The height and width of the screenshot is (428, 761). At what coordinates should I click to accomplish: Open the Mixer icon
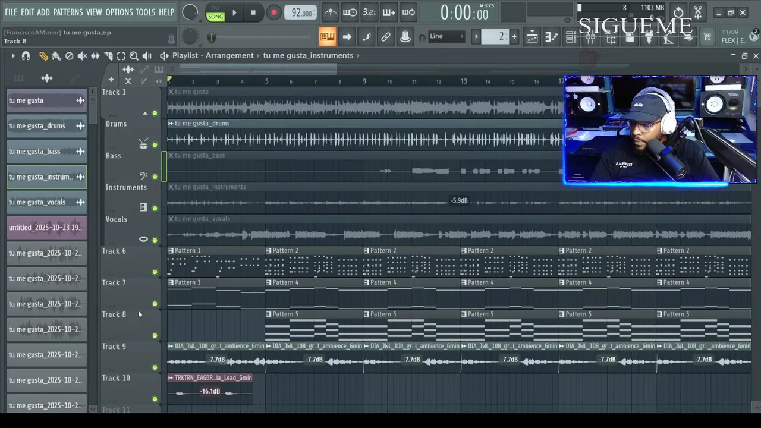[591, 37]
